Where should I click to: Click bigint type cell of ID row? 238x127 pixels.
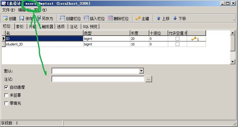[x=107, y=39]
